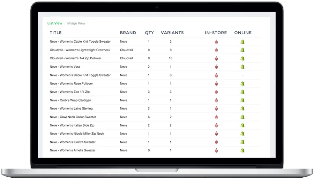Image resolution: width=314 pixels, height=185 pixels.
Task: Open 'Neve - Women's Laine Sterling' title
Action: coord(71,109)
